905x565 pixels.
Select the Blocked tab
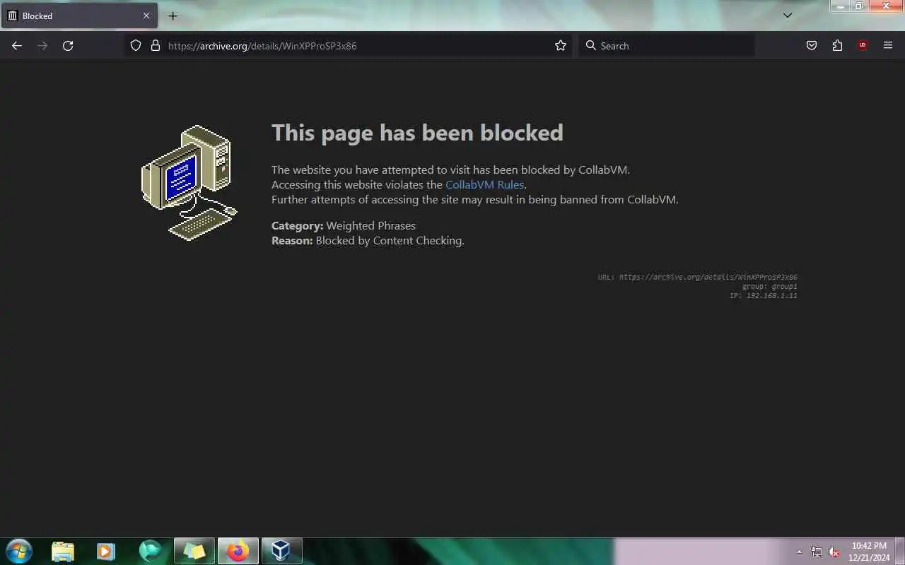click(79, 16)
